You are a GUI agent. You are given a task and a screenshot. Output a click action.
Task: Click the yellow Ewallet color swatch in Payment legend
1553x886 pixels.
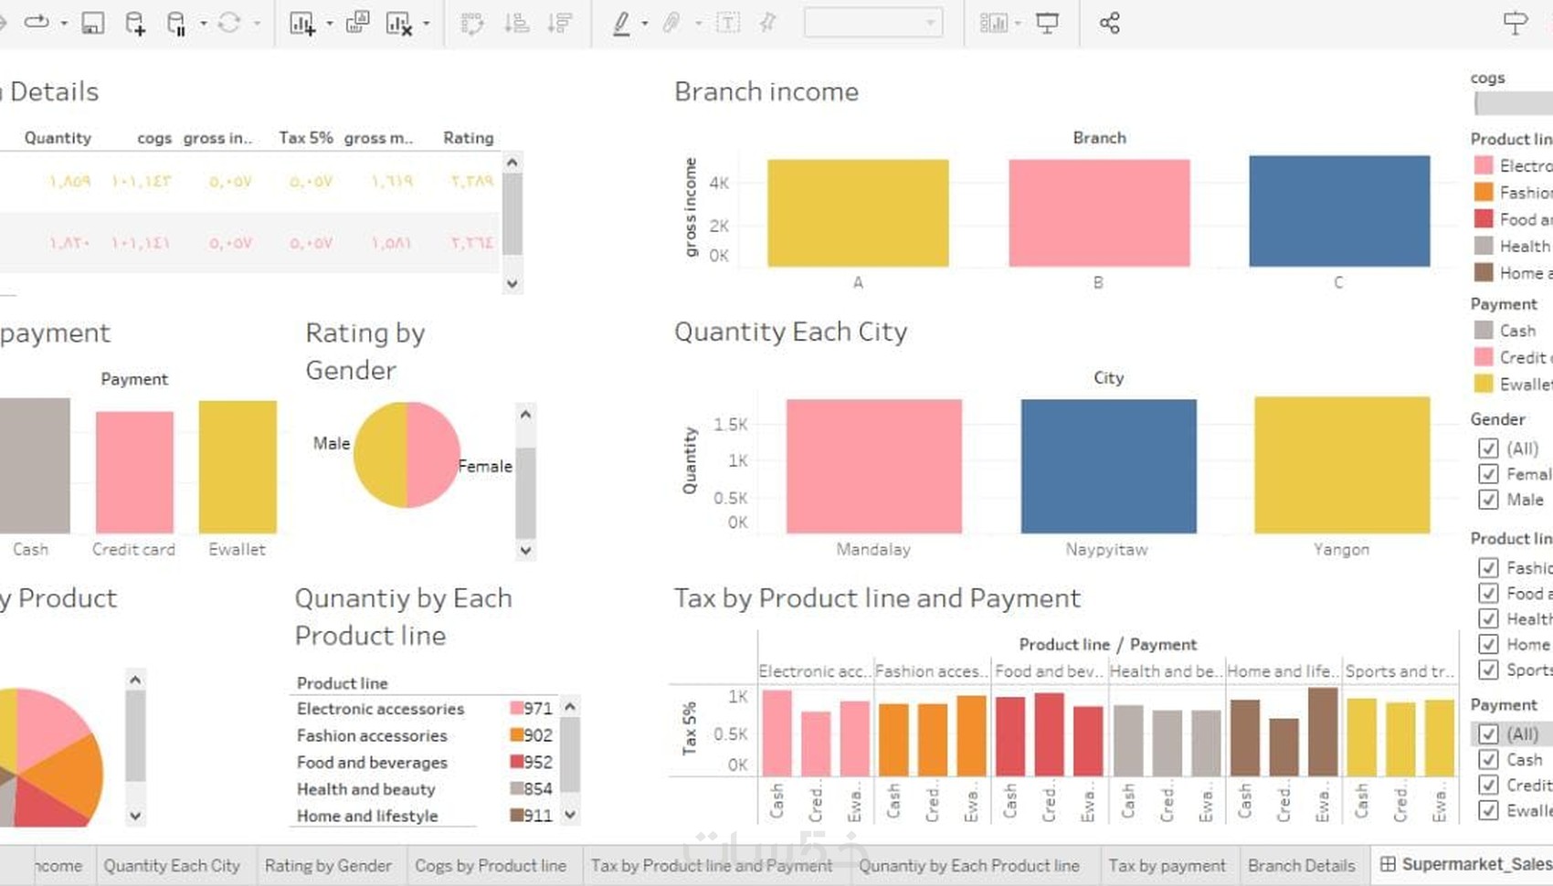point(1485,385)
